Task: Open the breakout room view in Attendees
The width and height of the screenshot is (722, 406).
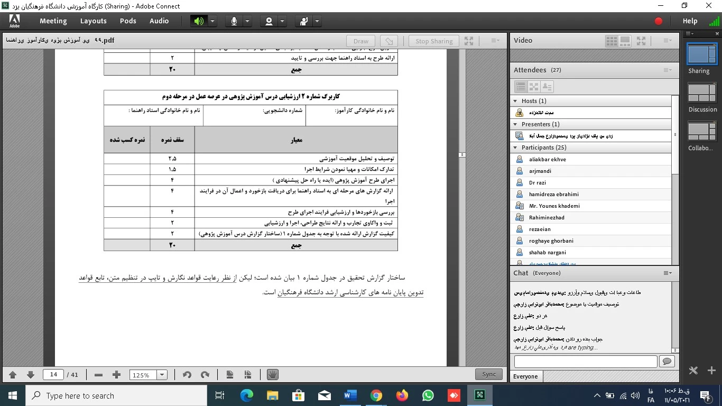Action: tap(534, 87)
